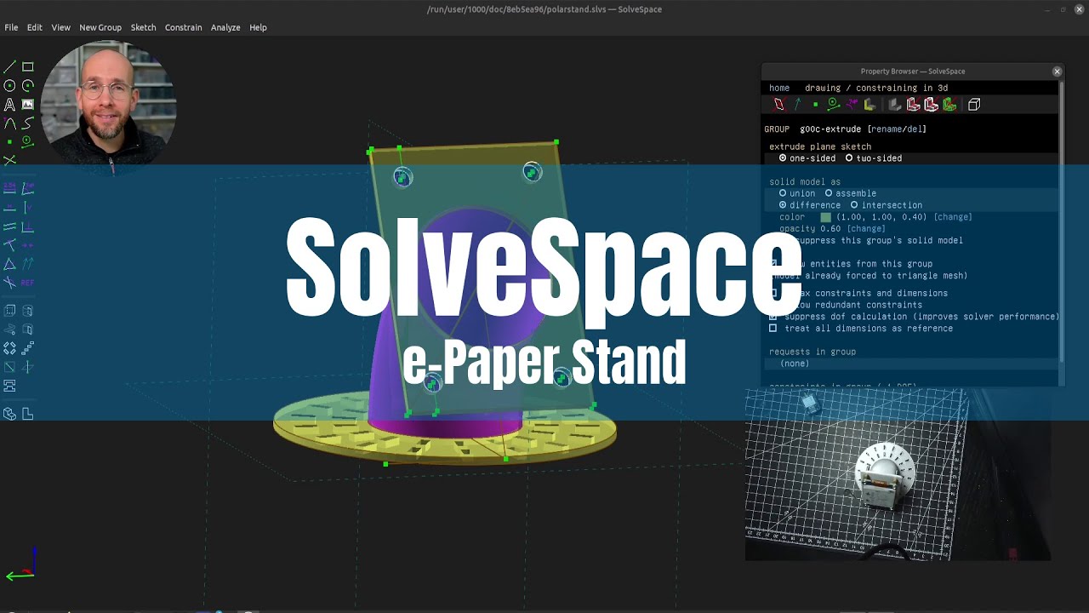Image resolution: width=1089 pixels, height=613 pixels.
Task: Apply the vertical constraint
Action: pyautogui.click(x=28, y=207)
